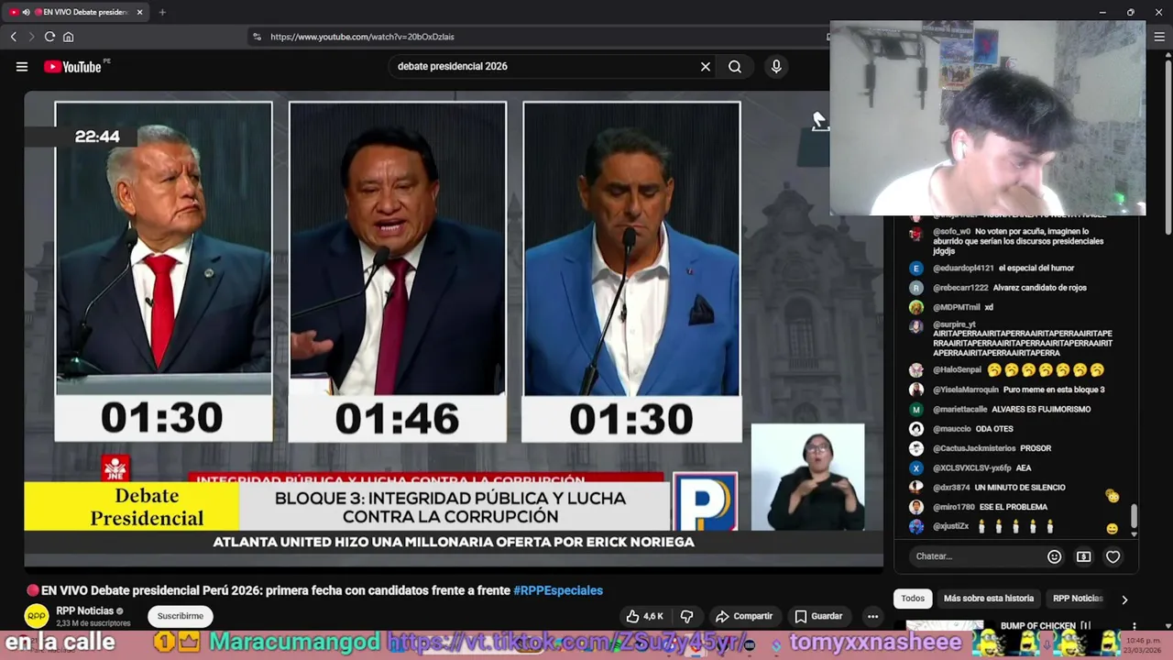Go back with the browser back arrow
The height and width of the screenshot is (660, 1173).
click(14, 37)
